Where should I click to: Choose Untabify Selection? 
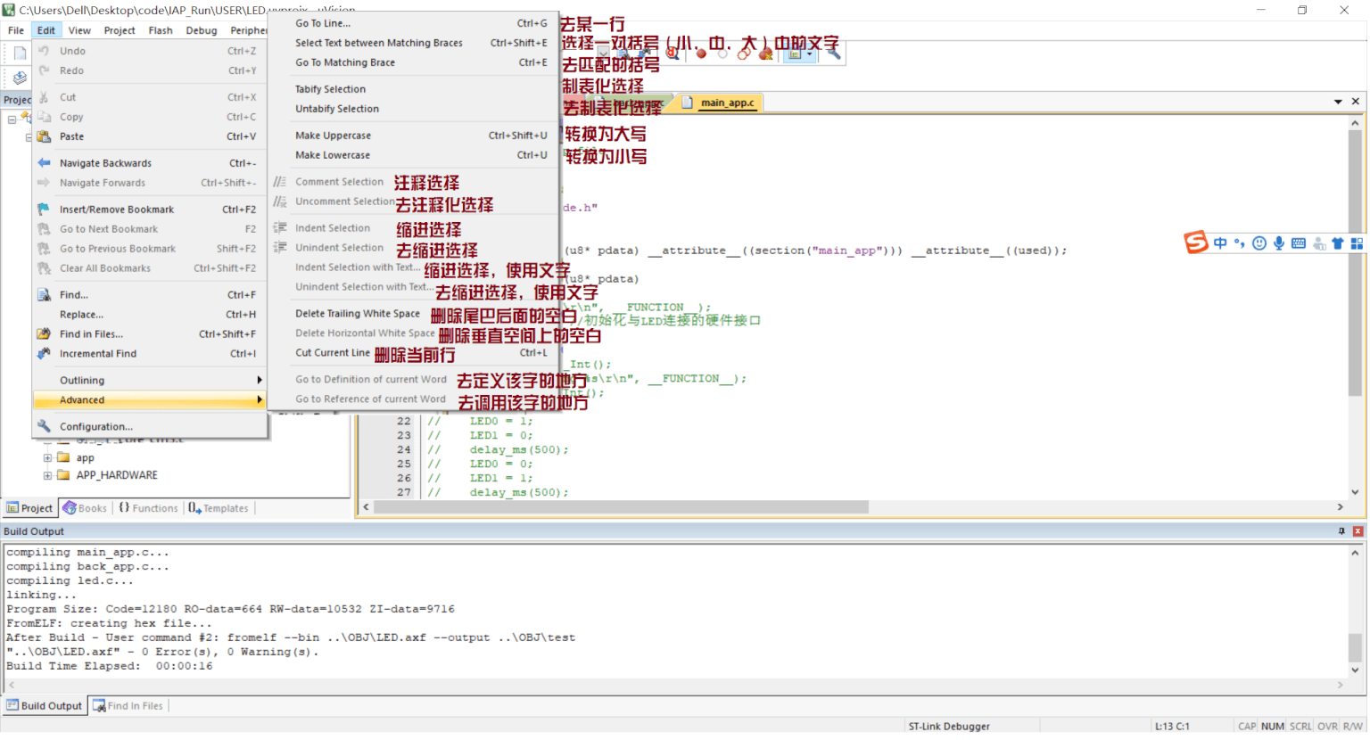click(414, 109)
